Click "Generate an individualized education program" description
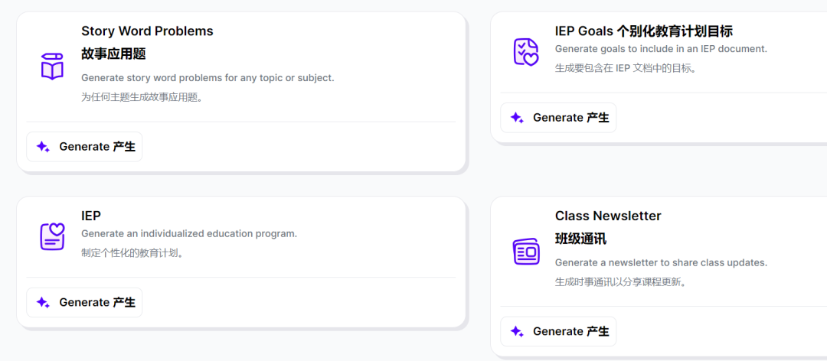 189,233
